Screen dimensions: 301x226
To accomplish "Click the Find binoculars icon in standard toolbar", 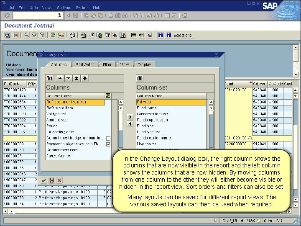I will [x=118, y=15].
